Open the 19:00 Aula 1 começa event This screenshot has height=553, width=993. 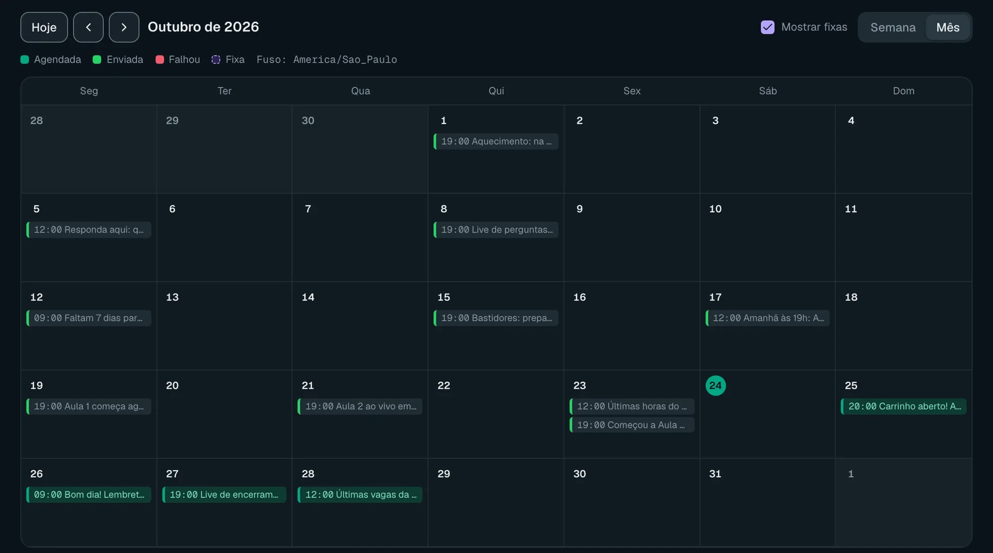click(89, 406)
